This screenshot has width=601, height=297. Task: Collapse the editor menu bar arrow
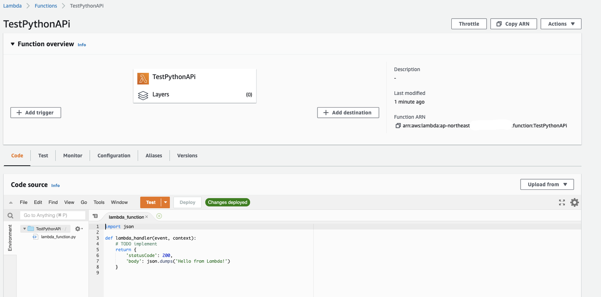coord(11,202)
